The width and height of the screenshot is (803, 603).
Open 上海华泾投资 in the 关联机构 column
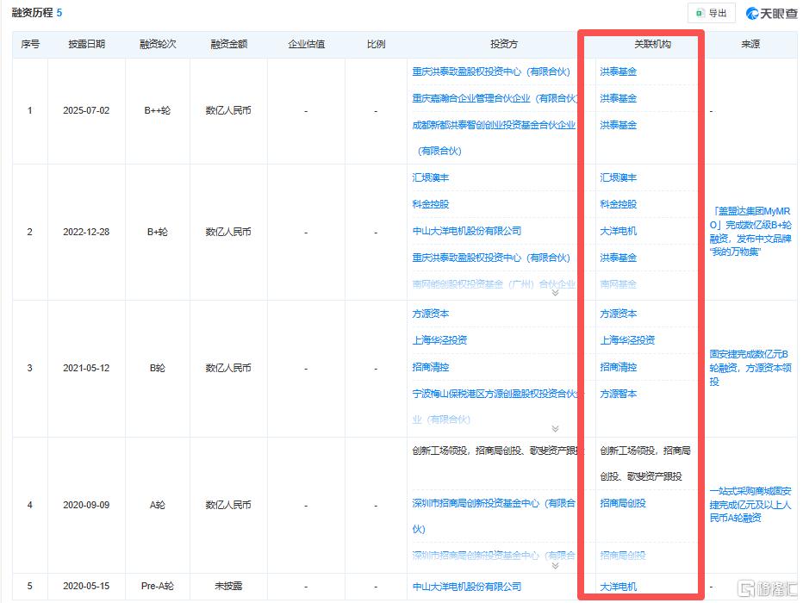pos(627,340)
